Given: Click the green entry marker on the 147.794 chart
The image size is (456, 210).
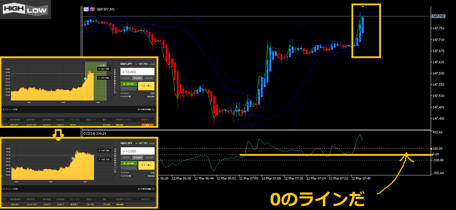Looking at the screenshot, I should pos(85,79).
